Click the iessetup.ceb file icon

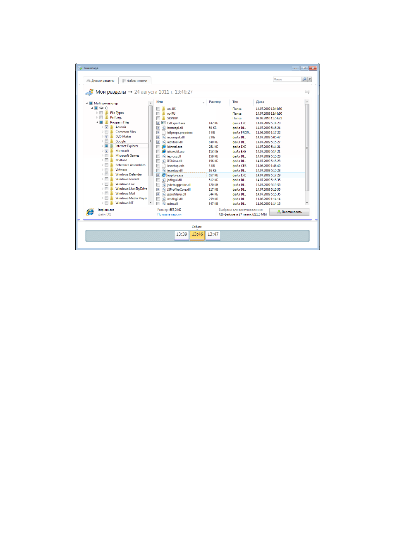point(164,166)
